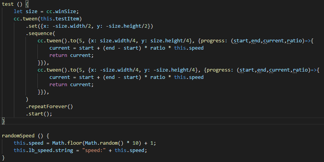
Task: Click the .set method call
Action: coord(32,26)
